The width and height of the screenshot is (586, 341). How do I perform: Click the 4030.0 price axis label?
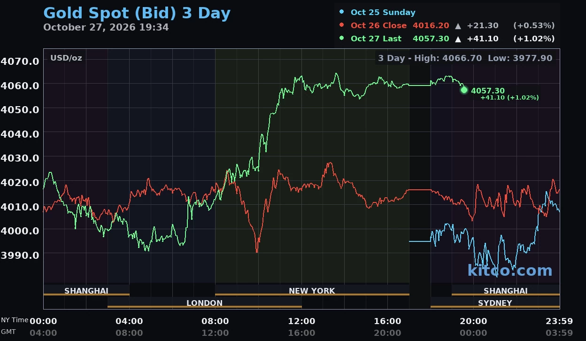coord(20,158)
